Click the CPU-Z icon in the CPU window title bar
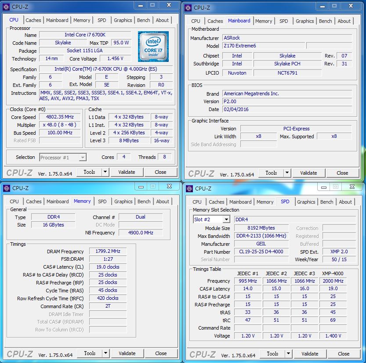Viewport: 366px width, 363px height. point(6,7)
